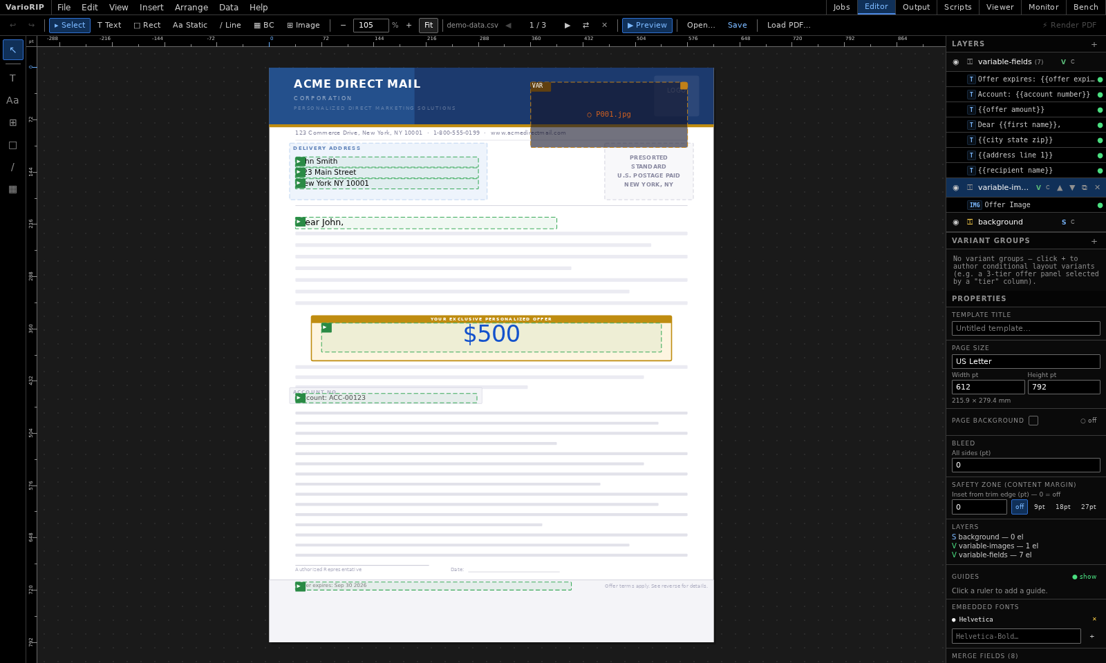Viewport: 1106px width, 663px height.
Task: Move variable-images layer down
Action: [1072, 188]
